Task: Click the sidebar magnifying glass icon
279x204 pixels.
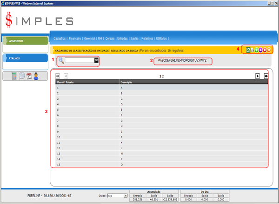Action: coord(21,76)
